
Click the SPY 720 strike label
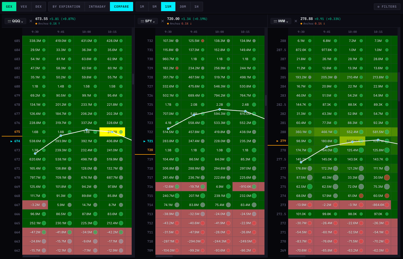point(150,150)
